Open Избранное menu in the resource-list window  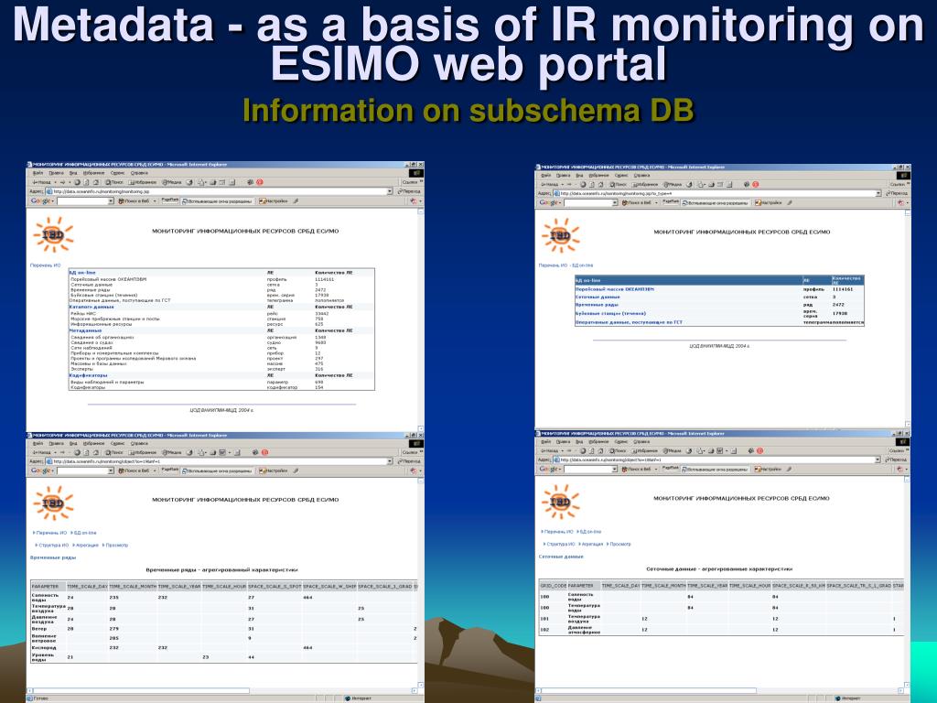point(94,173)
